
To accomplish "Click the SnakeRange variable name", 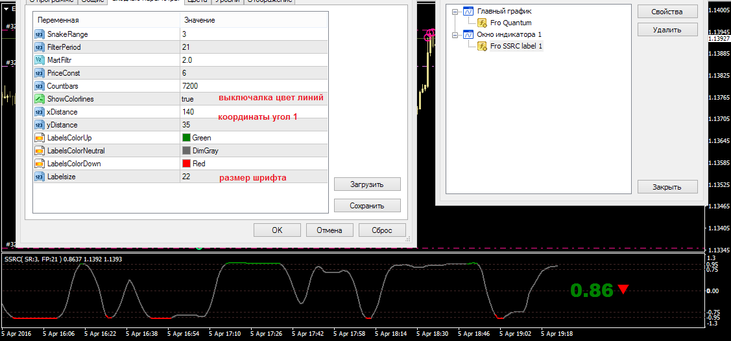I will 67,34.
